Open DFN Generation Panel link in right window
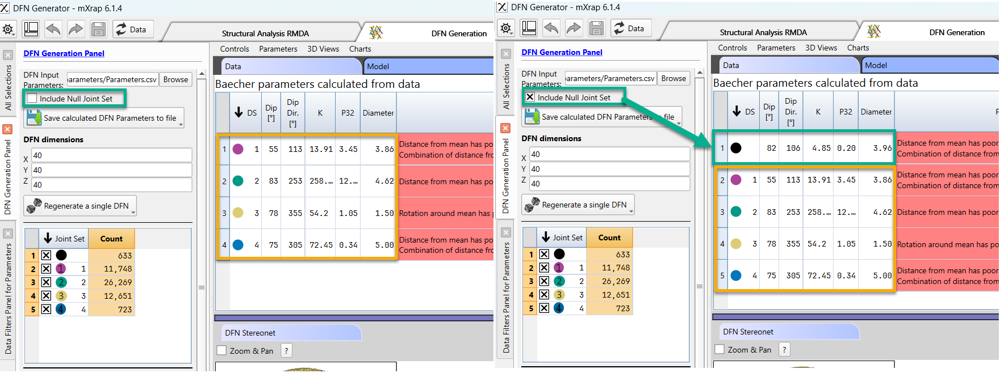Viewport: 1000px width, 373px height. 562,52
